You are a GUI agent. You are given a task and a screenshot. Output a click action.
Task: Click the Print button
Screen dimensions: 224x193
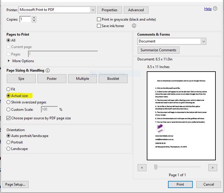click(x=180, y=184)
